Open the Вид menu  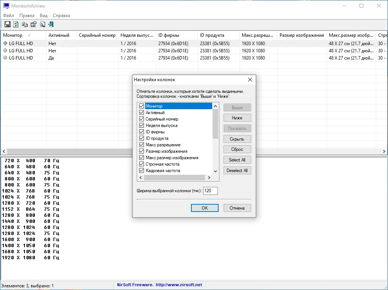[x=44, y=16]
